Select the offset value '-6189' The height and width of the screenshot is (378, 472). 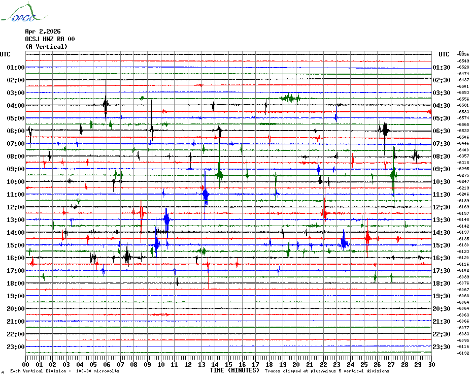pyautogui.click(x=463, y=201)
